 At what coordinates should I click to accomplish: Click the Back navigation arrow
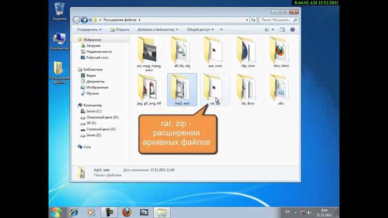pos(76,20)
